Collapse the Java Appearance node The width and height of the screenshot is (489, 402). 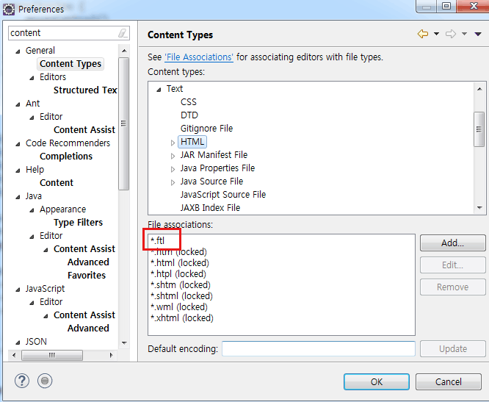point(32,210)
